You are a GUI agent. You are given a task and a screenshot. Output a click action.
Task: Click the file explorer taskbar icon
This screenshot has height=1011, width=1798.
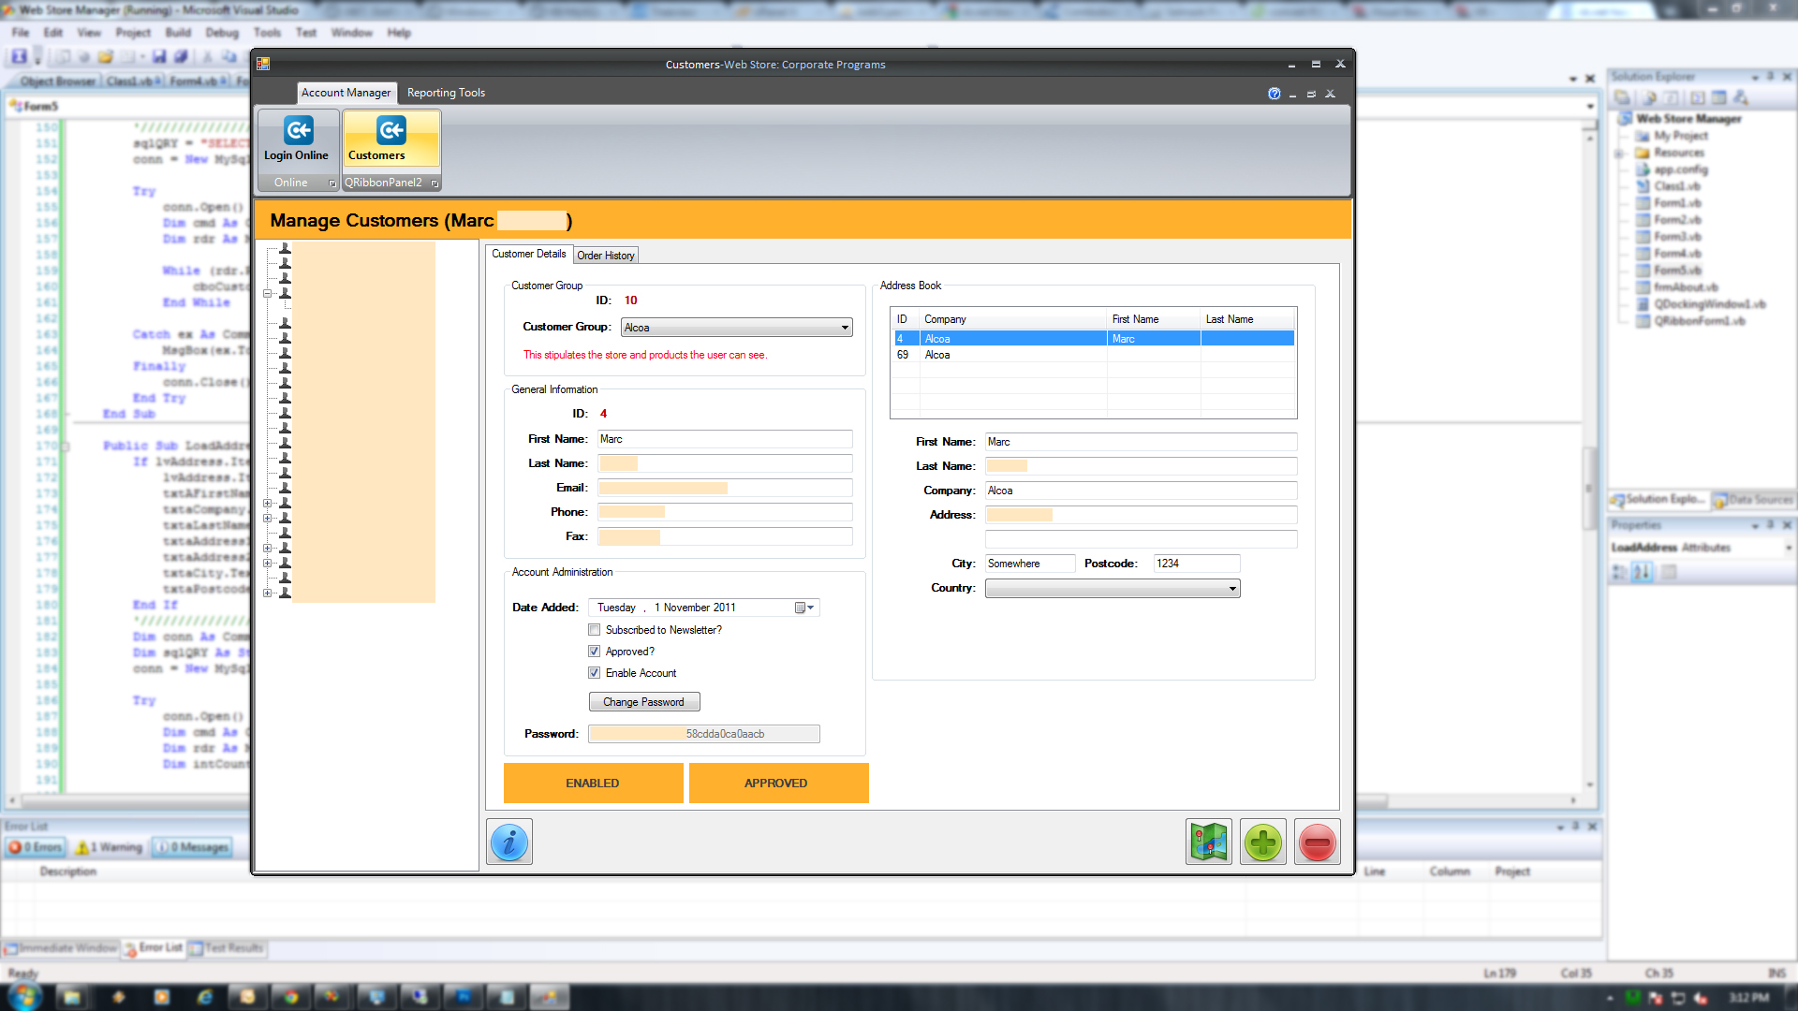72,997
